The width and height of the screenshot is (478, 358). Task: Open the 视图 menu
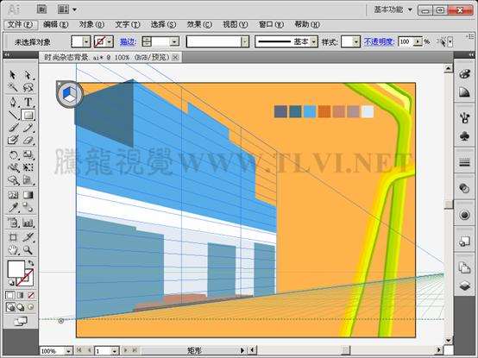(235, 24)
